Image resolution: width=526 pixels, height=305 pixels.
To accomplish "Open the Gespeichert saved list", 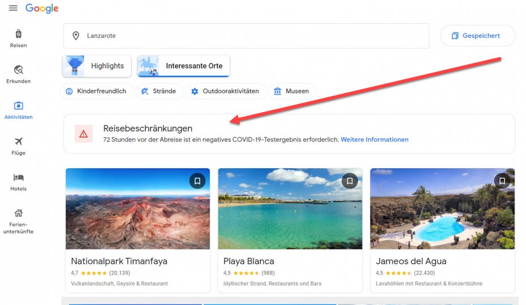I will tap(477, 36).
